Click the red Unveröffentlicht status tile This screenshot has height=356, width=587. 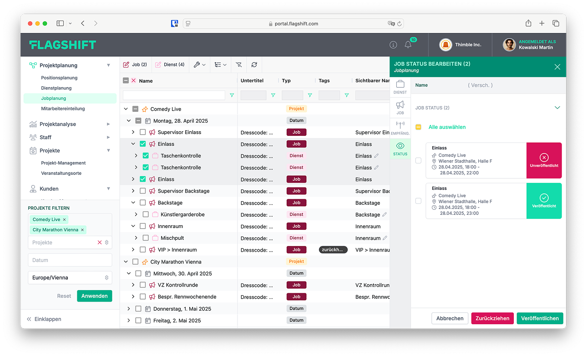pyautogui.click(x=544, y=160)
